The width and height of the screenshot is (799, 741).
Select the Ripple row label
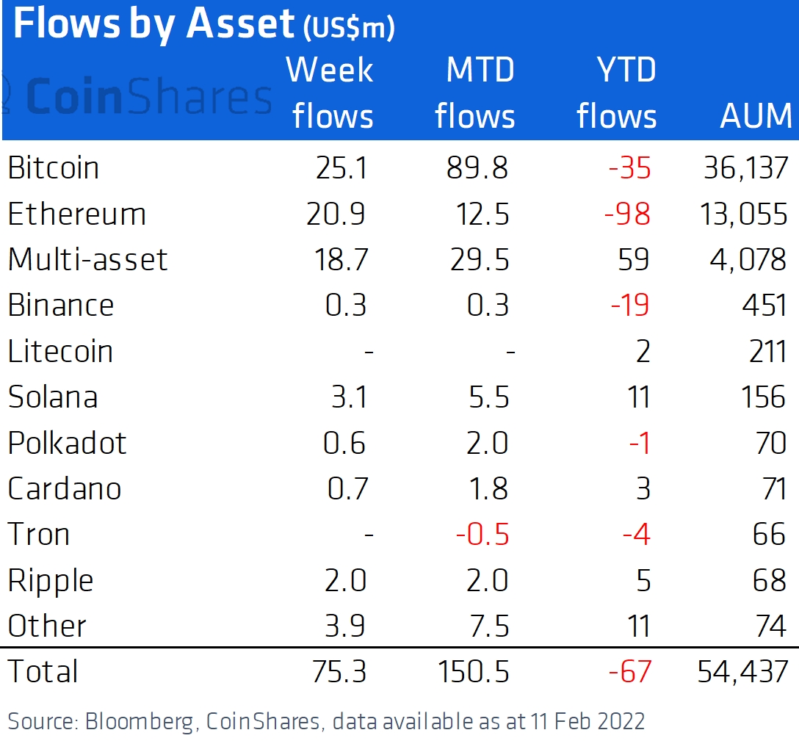pyautogui.click(x=51, y=581)
